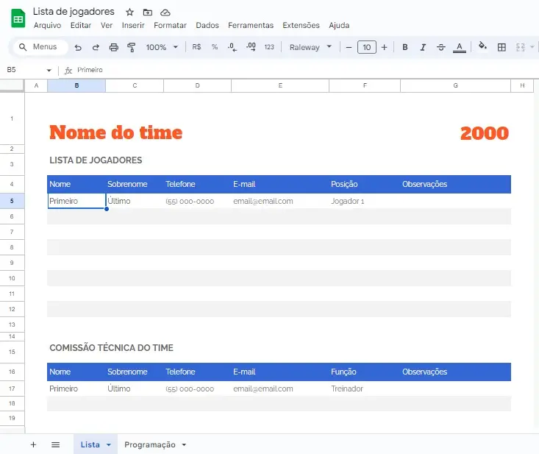Decrease font size with minus button

349,48
